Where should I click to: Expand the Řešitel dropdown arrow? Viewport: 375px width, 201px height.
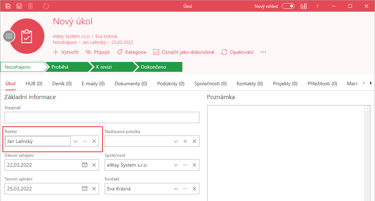pyautogui.click(x=76, y=142)
